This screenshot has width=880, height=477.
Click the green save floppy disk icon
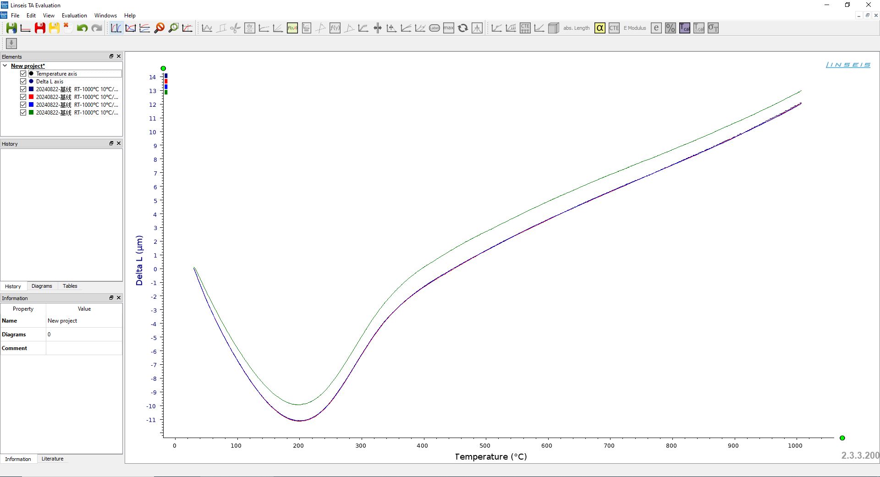(11, 28)
